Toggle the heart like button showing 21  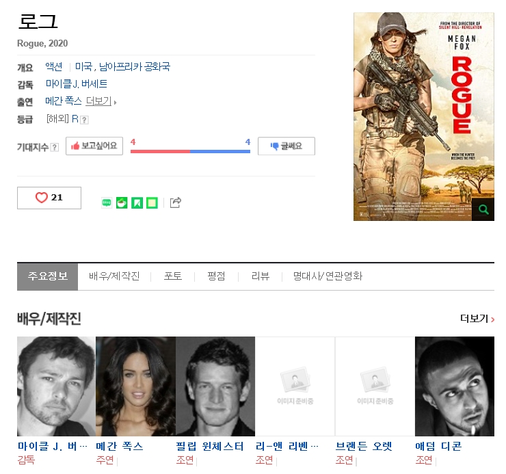(49, 198)
